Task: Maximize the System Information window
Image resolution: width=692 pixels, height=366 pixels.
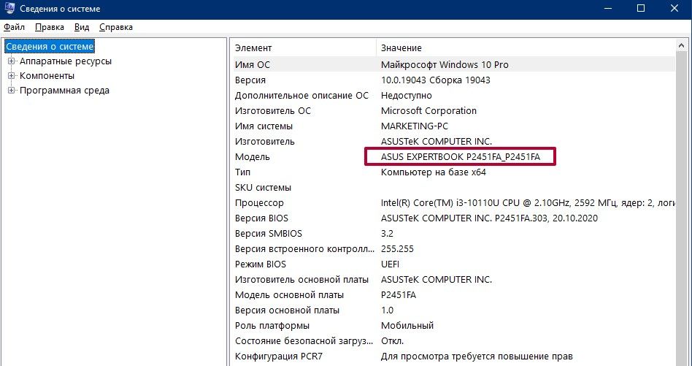Action: pyautogui.click(x=641, y=9)
